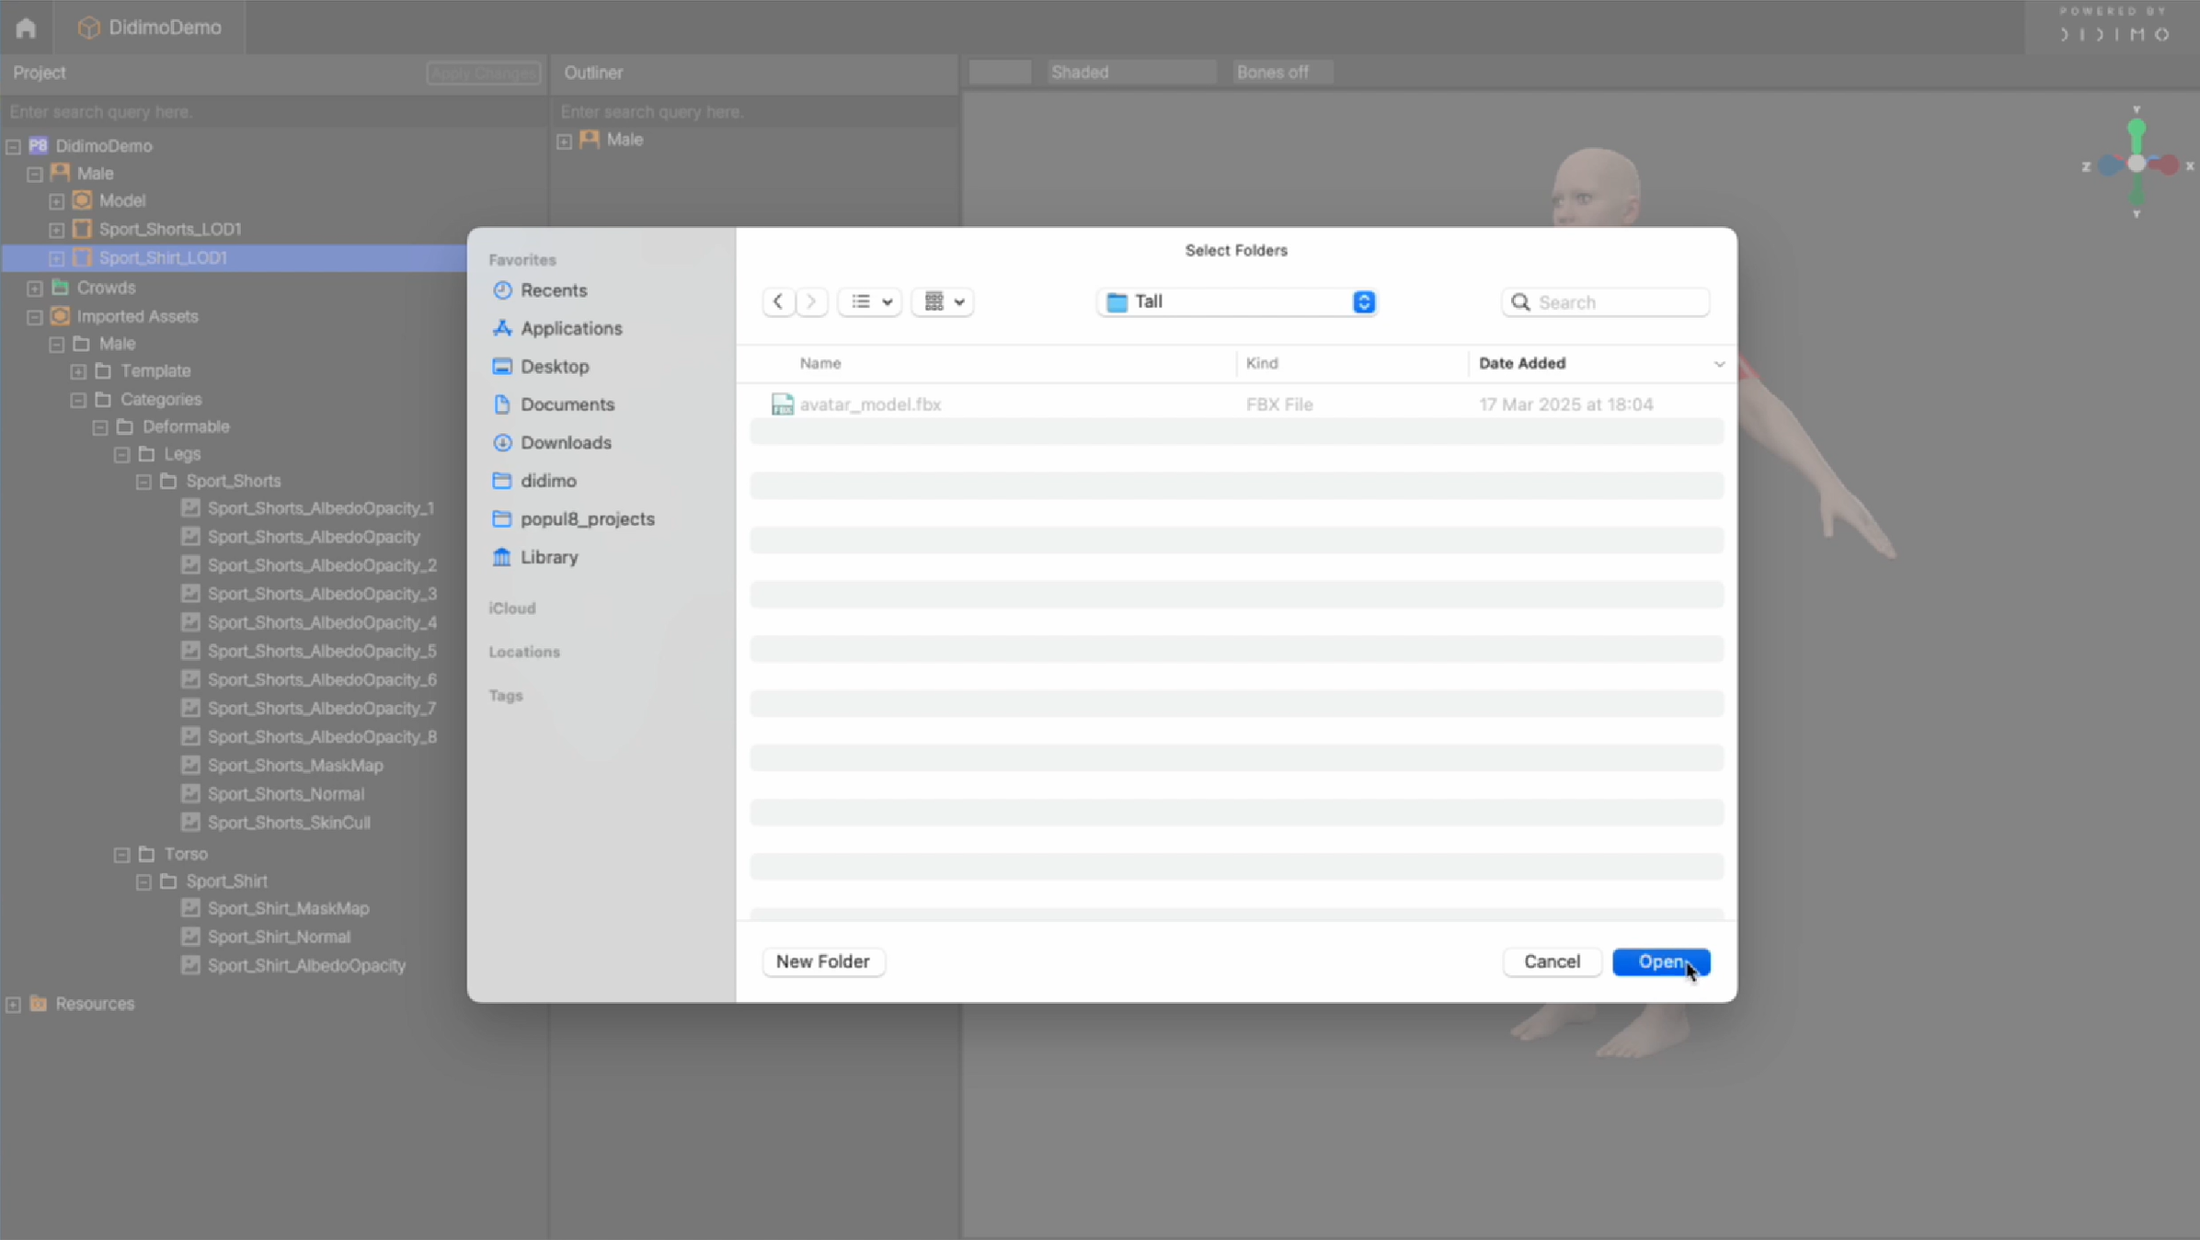Go forward with the forward arrow
Viewport: 2200px width, 1240px height.
811,301
